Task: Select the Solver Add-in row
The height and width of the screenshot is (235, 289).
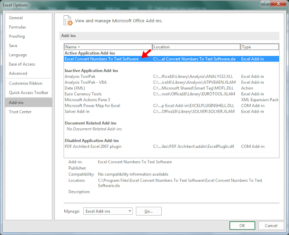Action: click(171, 112)
